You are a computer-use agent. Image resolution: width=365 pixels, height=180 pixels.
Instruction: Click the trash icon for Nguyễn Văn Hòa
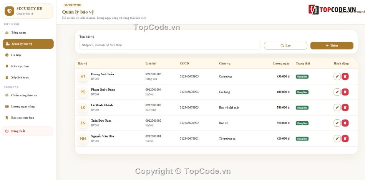345,139
